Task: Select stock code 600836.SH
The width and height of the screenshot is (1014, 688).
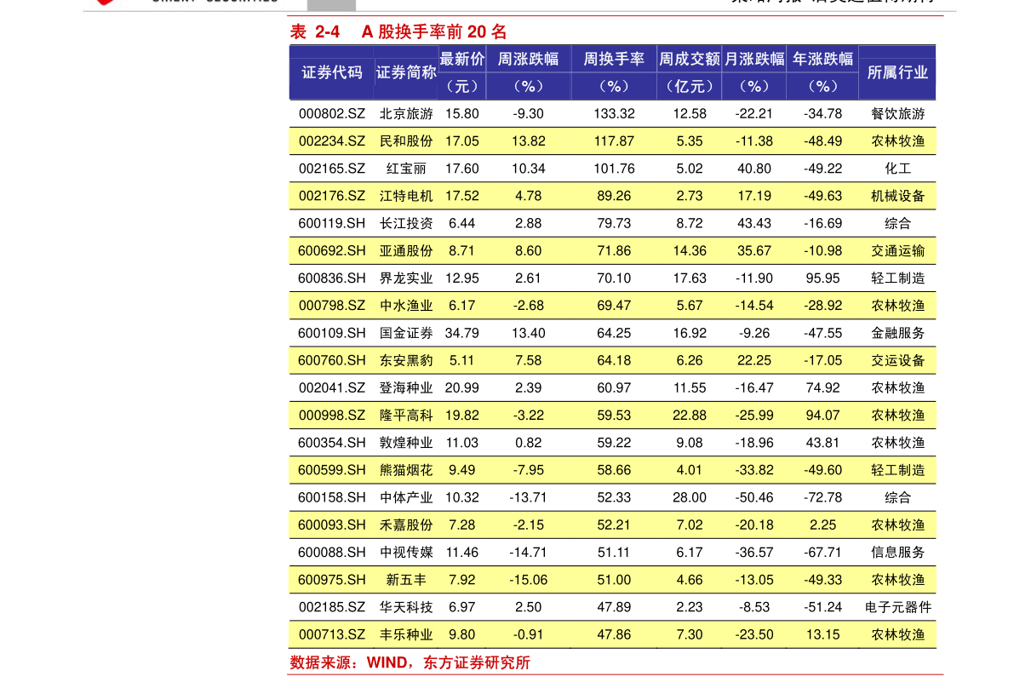Action: [332, 278]
